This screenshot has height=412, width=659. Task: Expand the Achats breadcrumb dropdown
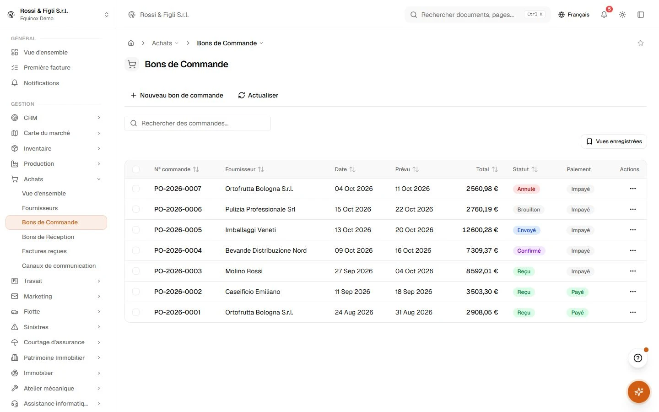click(165, 43)
